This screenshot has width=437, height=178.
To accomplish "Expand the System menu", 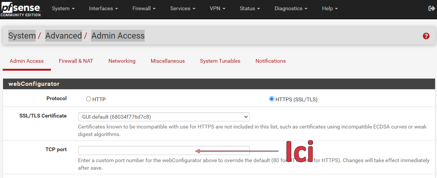I will [x=63, y=8].
